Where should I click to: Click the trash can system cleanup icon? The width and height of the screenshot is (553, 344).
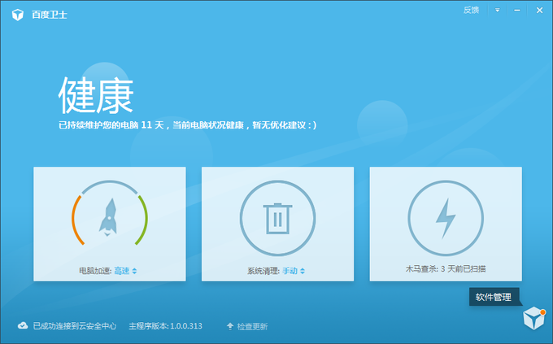pyautogui.click(x=277, y=217)
